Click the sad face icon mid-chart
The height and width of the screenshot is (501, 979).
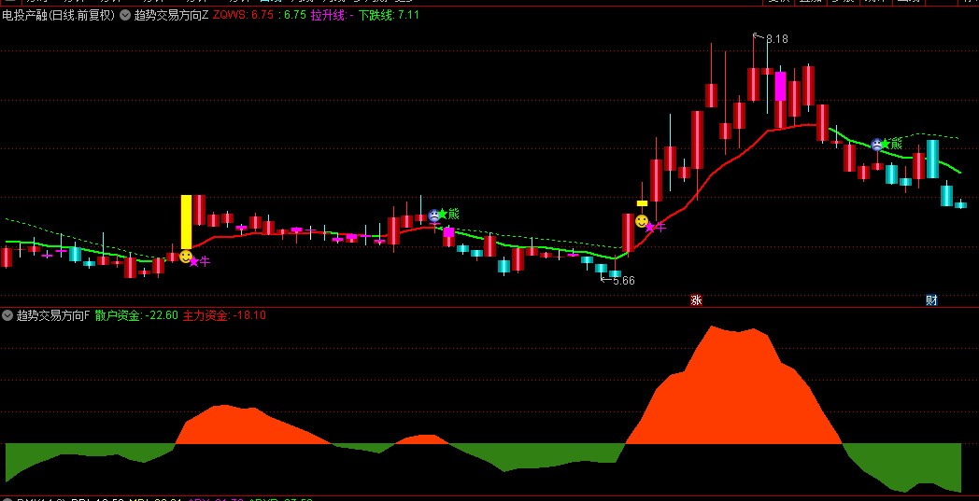[x=434, y=216]
